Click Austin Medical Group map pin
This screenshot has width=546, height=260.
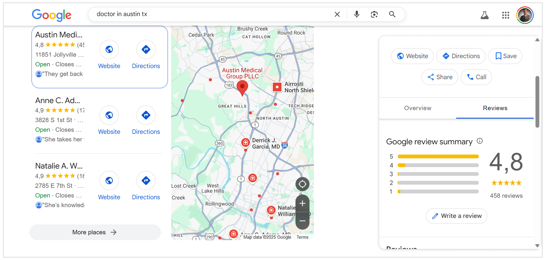pos(242,87)
